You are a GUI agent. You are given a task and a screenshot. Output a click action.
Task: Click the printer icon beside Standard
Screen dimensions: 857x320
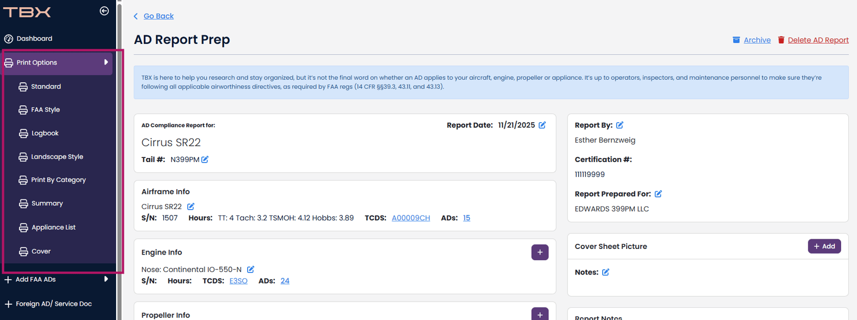23,87
